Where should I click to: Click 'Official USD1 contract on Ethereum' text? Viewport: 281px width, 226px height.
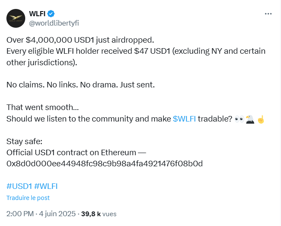tap(71, 153)
